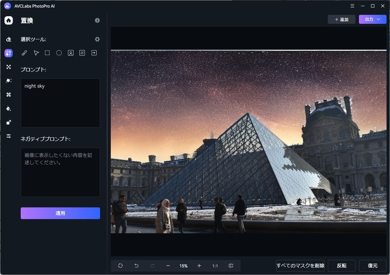This screenshot has height=275, width=390.
Task: Click 反転 to invert the mask
Action: click(x=341, y=266)
